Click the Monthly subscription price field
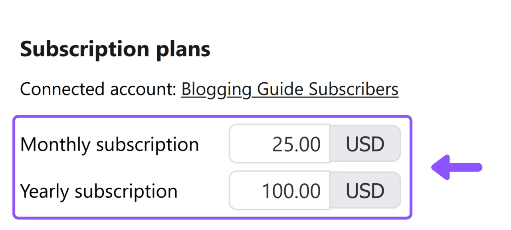The width and height of the screenshot is (511, 230). point(279,143)
